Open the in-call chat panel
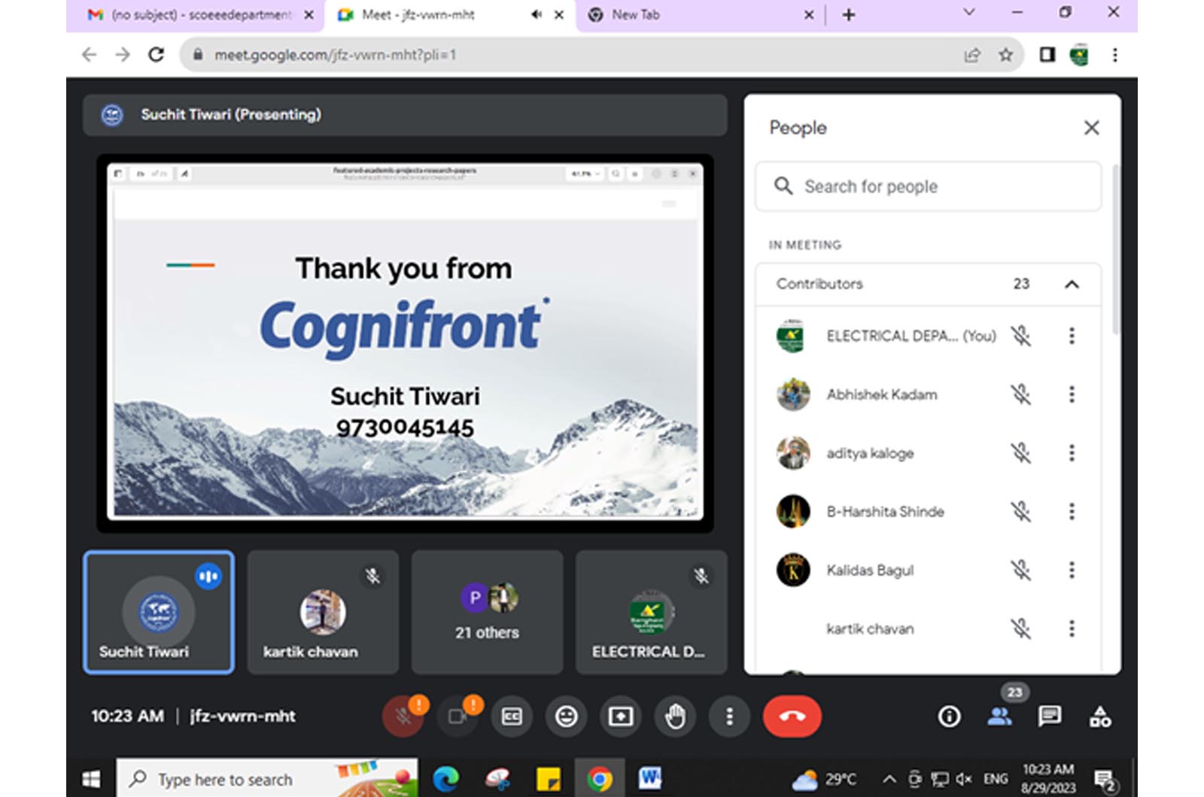The width and height of the screenshot is (1204, 797). 1049,716
